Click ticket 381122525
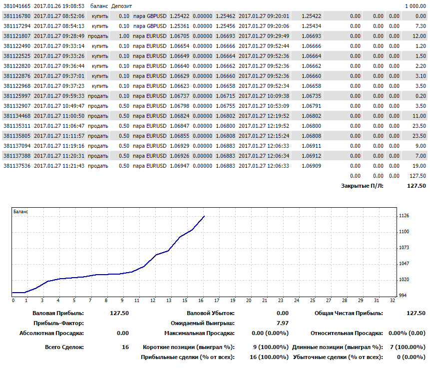This screenshot has width=430, height=369. tap(16, 56)
